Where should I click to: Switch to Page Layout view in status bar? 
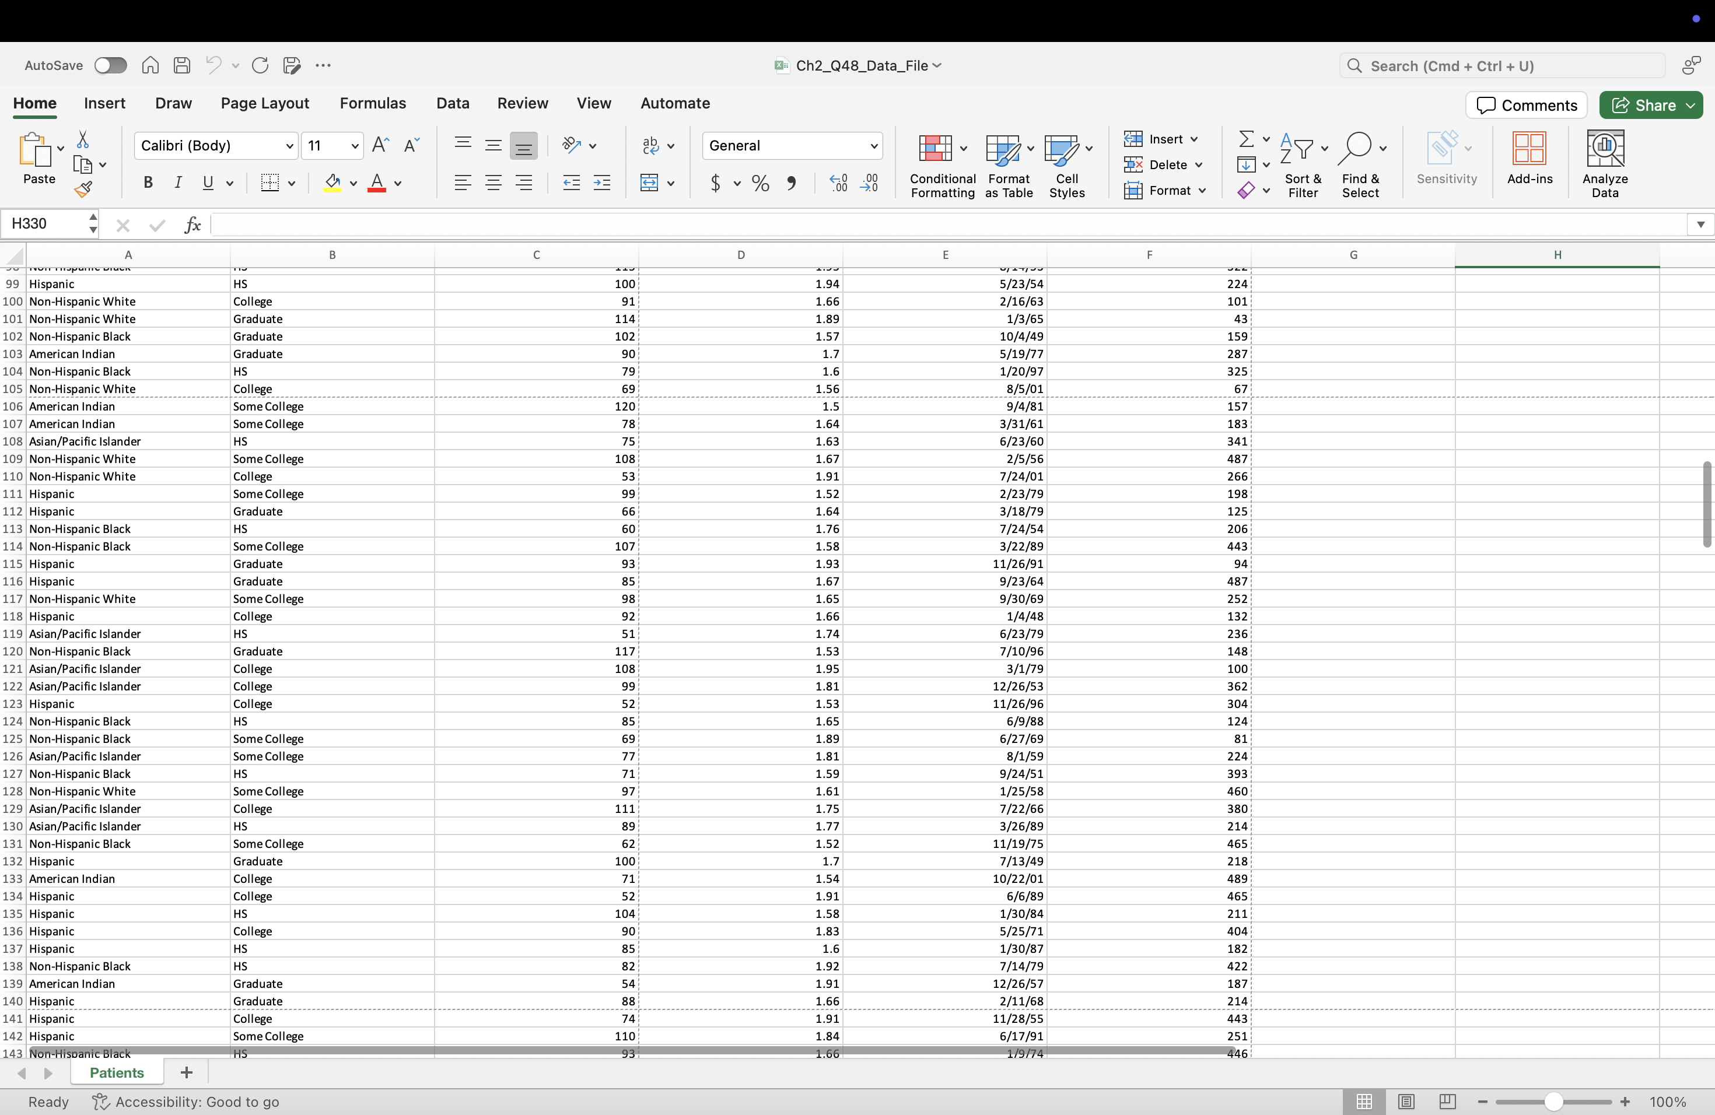coord(1406,1102)
